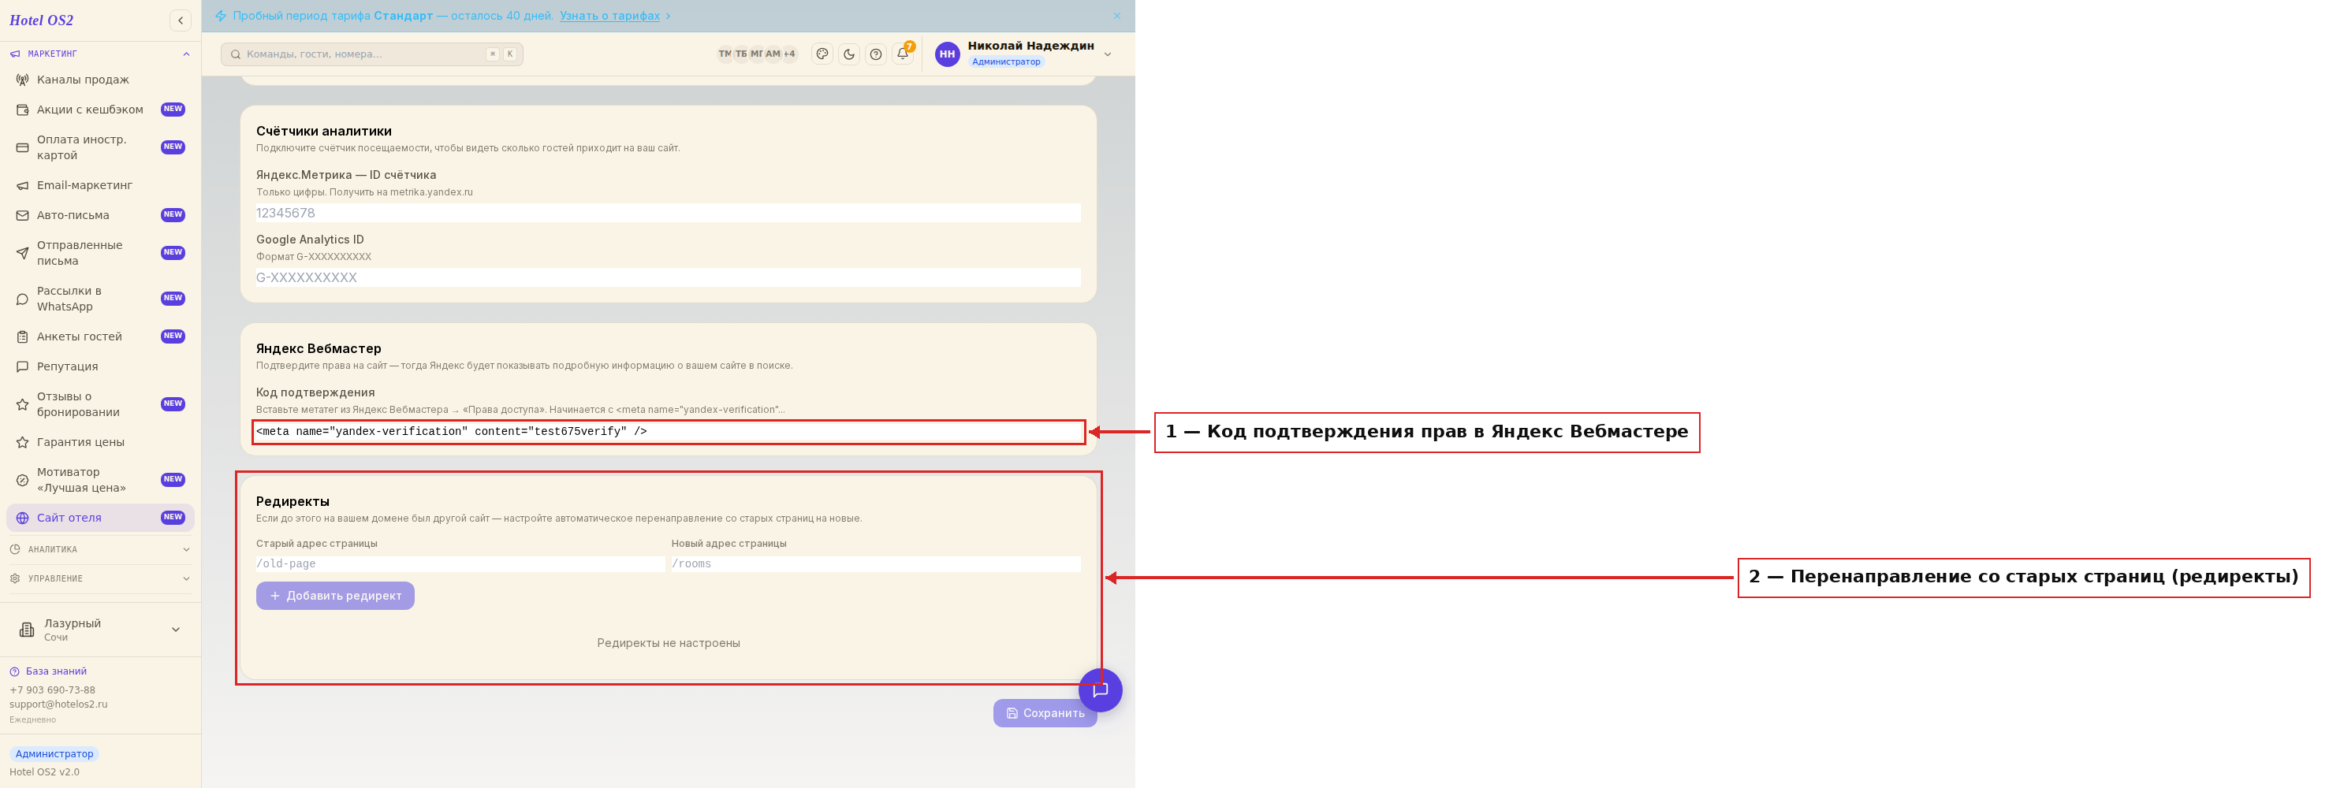Open Мотиватор «Лучшая цена»
The width and height of the screenshot is (2329, 788).
pos(100,480)
